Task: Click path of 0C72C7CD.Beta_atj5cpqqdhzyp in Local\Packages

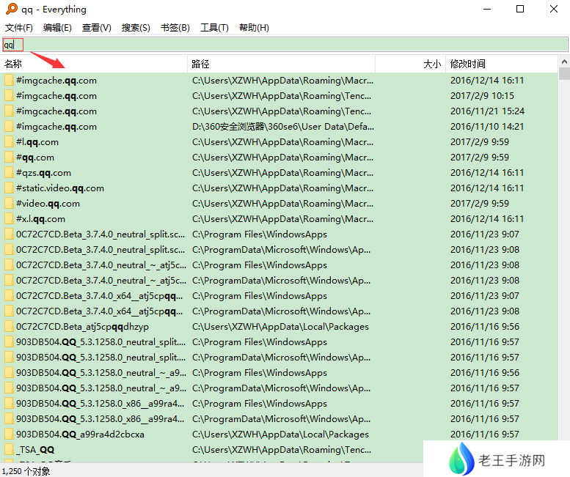Action: coord(280,327)
